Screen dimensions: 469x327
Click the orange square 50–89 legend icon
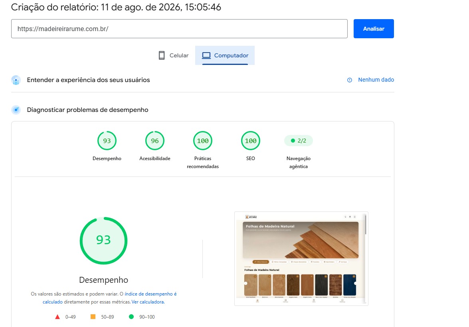pyautogui.click(x=93, y=317)
